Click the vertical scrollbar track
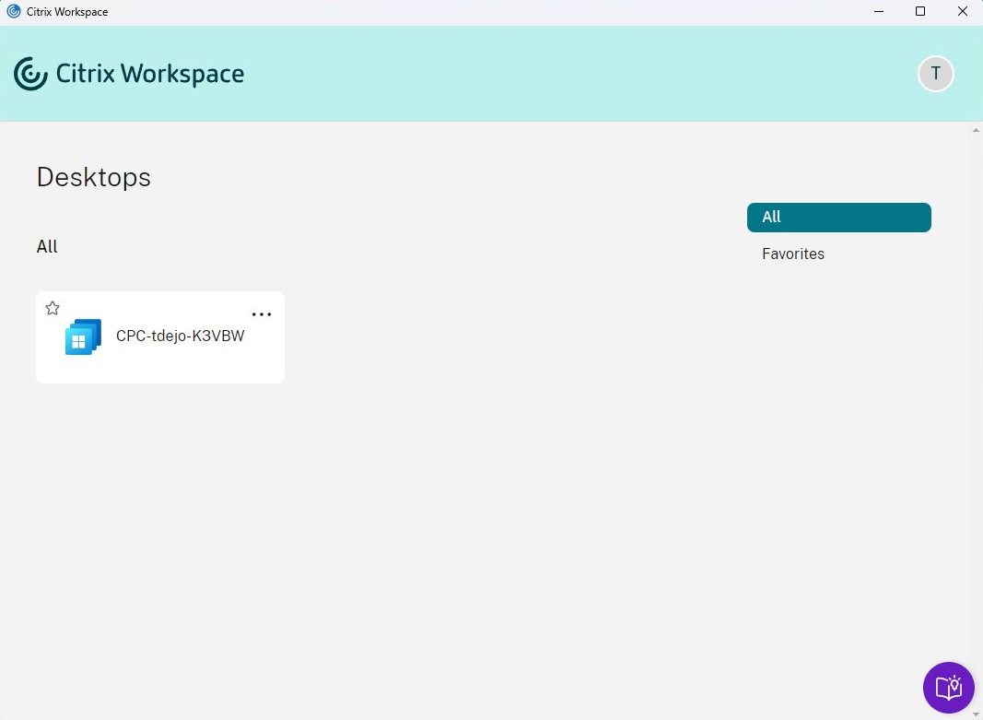Image resolution: width=983 pixels, height=720 pixels. tap(976, 415)
